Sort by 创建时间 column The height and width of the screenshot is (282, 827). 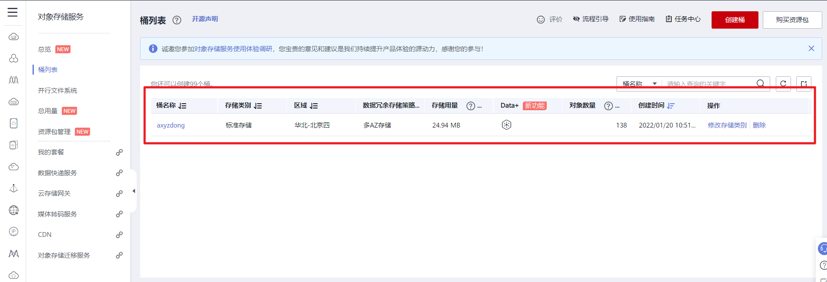(671, 106)
